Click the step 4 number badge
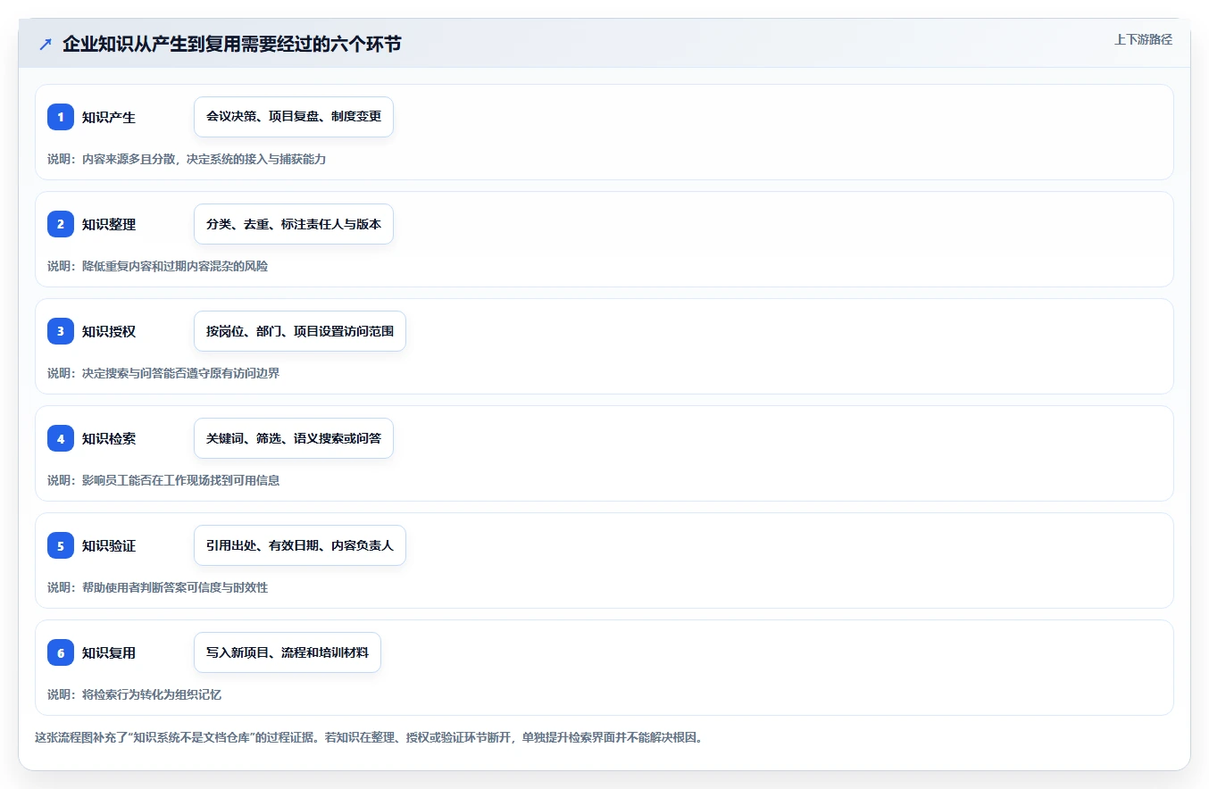1209x789 pixels. coord(61,438)
